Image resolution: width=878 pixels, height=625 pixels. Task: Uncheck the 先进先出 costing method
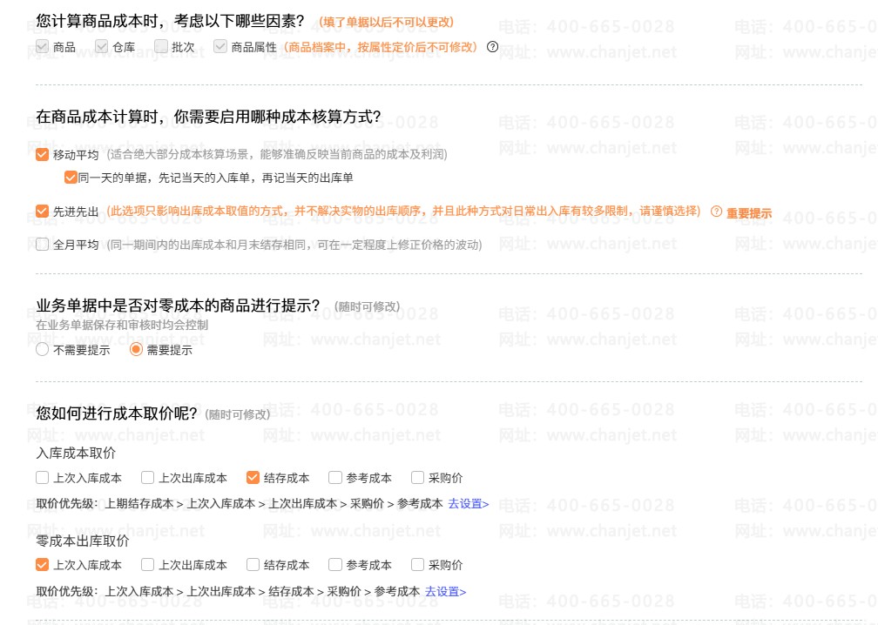tap(42, 211)
